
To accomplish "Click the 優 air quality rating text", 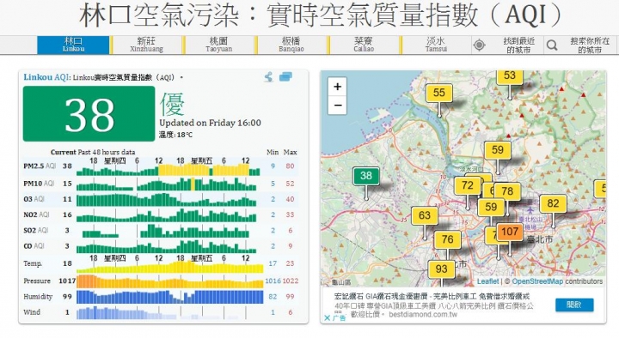I will (172, 104).
